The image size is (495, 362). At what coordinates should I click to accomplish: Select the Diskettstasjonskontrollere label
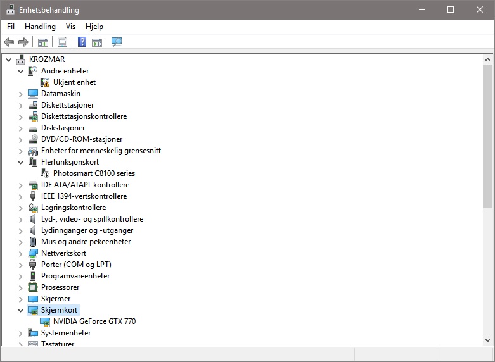tap(84, 116)
